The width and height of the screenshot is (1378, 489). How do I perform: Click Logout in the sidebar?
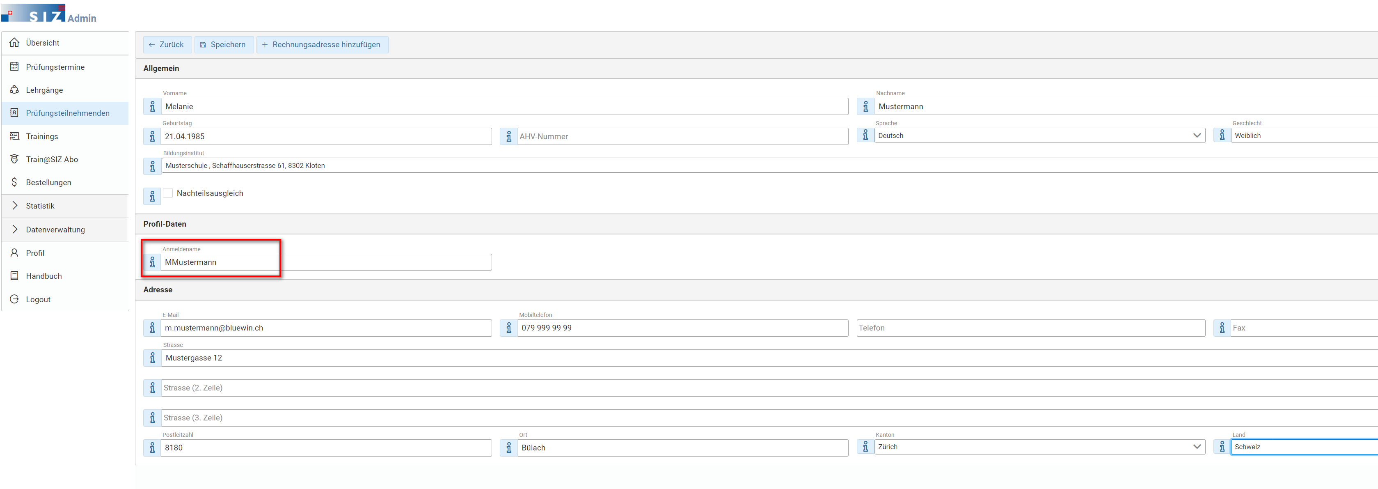(65, 300)
